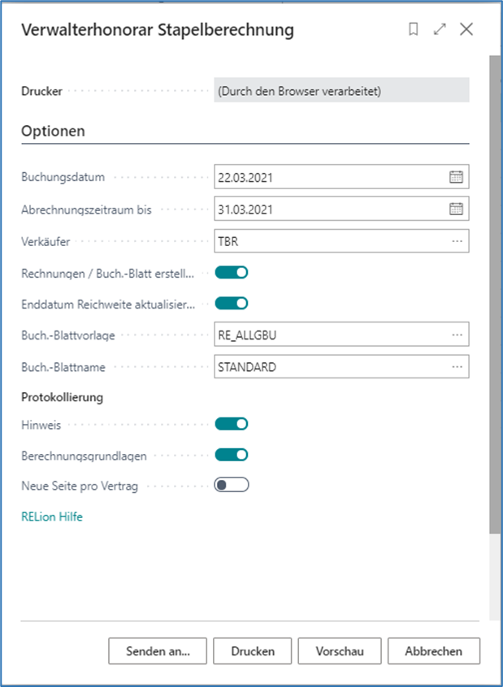Expand dialog with the fullscreen arrows icon
This screenshot has height=687, width=503.
tap(440, 30)
